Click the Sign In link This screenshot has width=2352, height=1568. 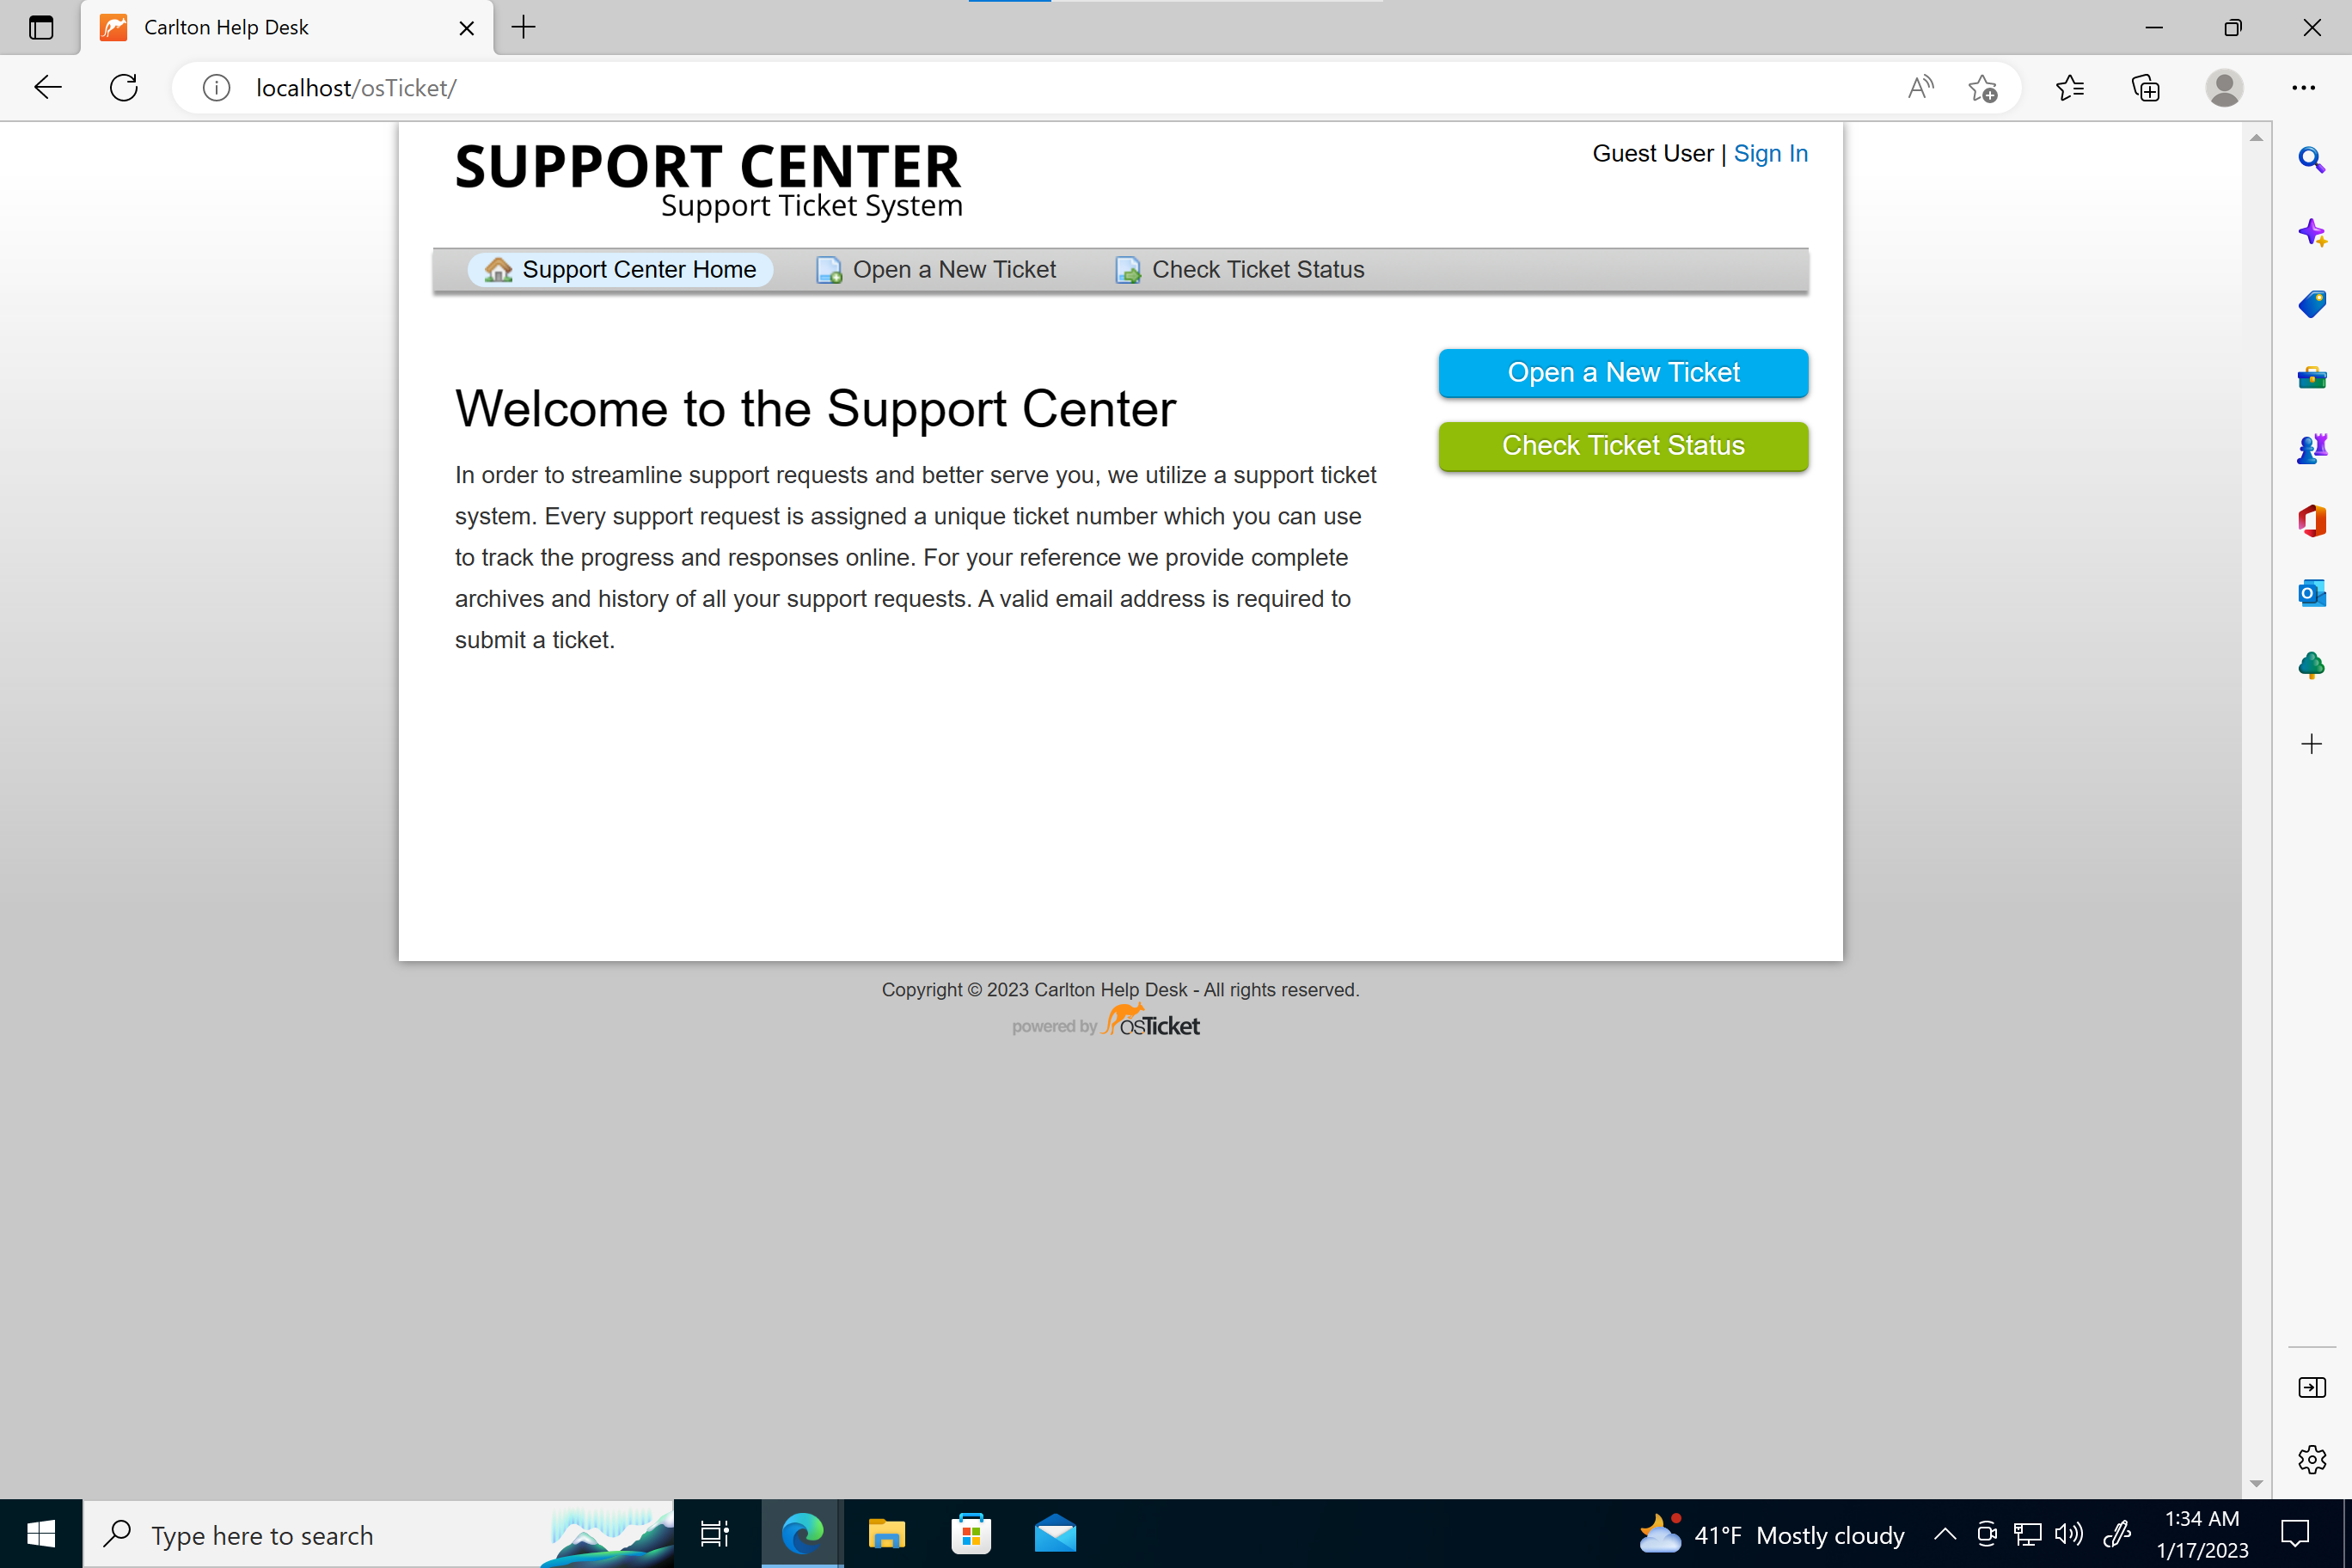pyautogui.click(x=1769, y=152)
